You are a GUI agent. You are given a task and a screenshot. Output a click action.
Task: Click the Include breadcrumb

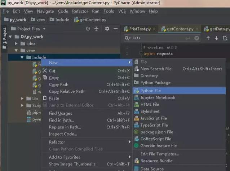(59, 20)
